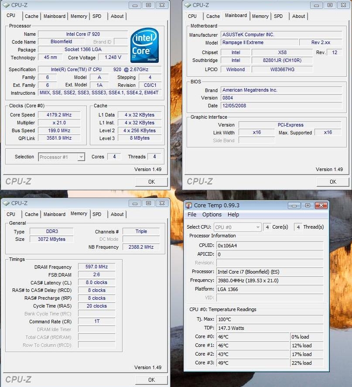Click the Frequency field showing 3980.04MHz
Screen dimensions: 352x387
(x=270, y=281)
